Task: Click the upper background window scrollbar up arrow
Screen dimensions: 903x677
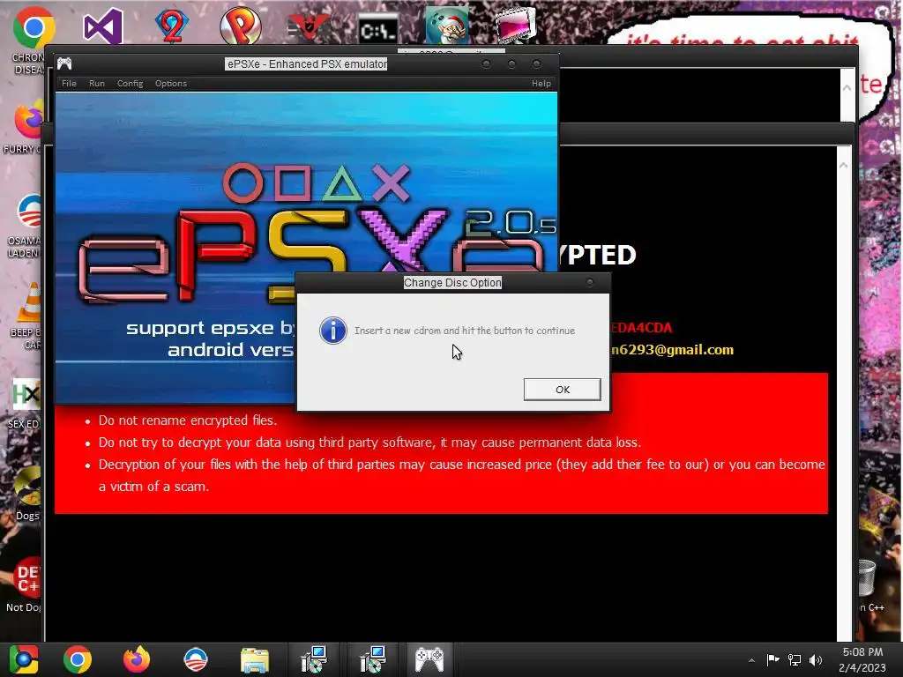Action: click(847, 87)
